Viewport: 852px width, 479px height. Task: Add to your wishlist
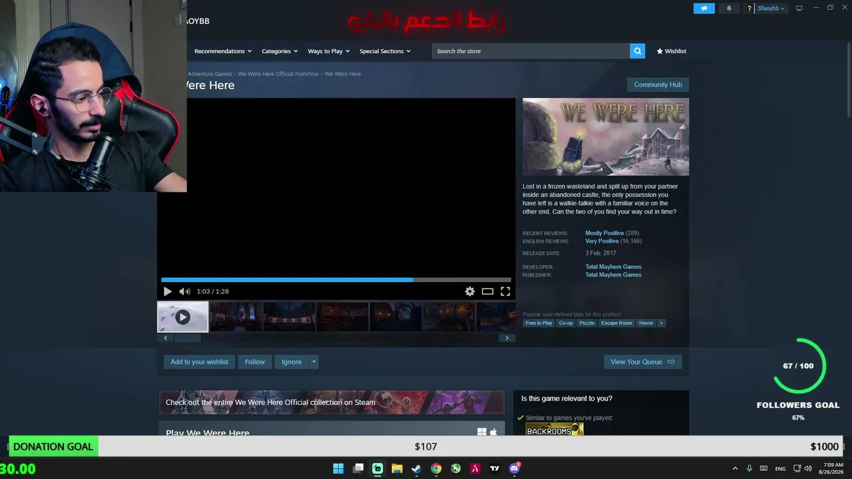pos(199,362)
